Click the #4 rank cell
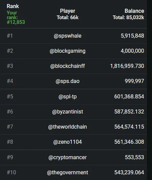152x180 pixels. 10,81
